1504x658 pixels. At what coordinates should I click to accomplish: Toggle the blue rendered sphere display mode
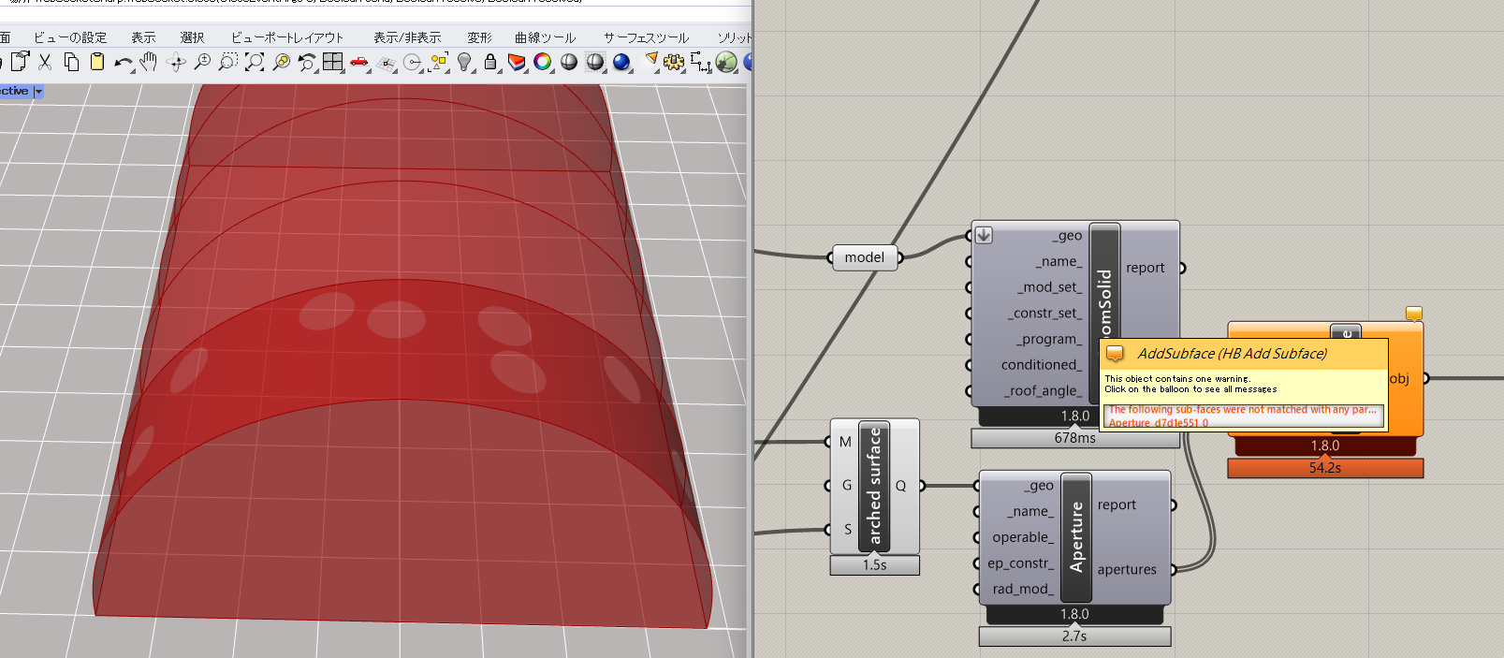(x=621, y=63)
